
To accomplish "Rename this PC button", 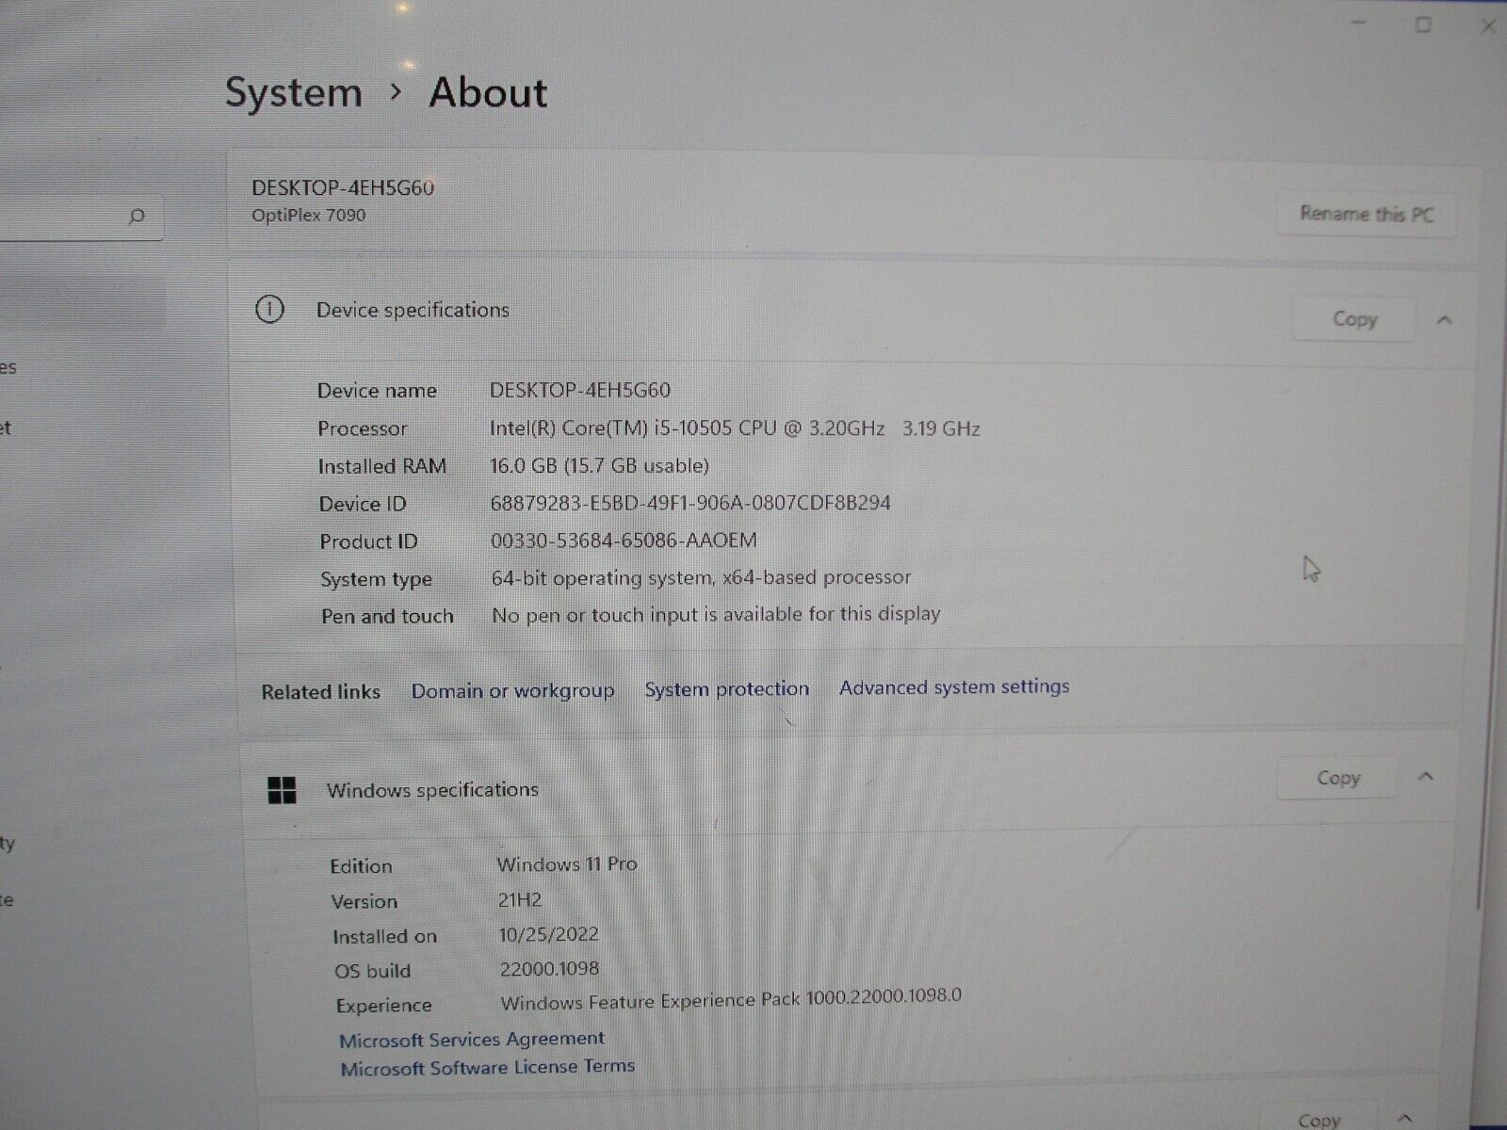I will [x=1367, y=214].
